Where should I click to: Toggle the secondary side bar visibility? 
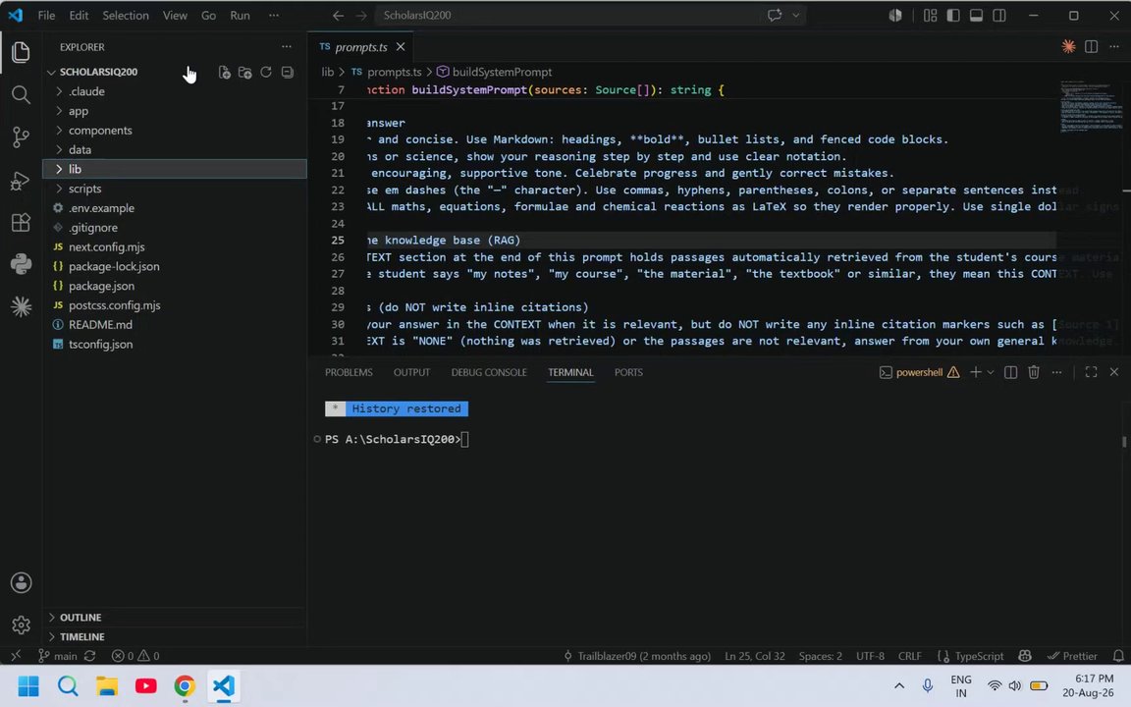point(999,15)
